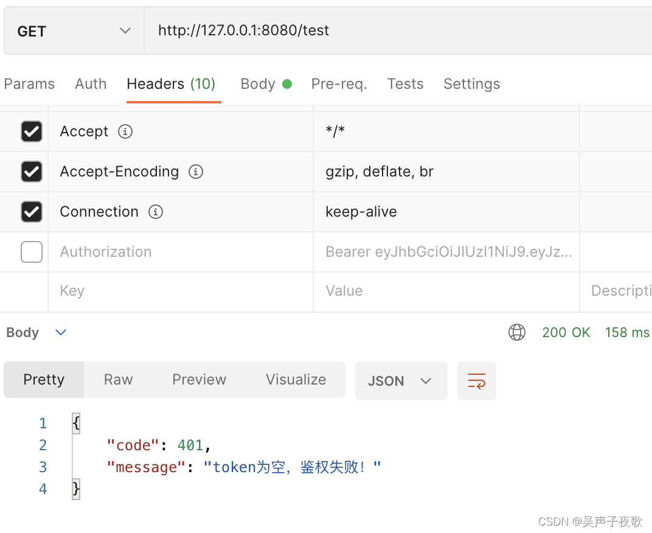Viewport: 652px width, 533px height.
Task: Uncheck the Accept header checkbox
Action: pos(32,131)
